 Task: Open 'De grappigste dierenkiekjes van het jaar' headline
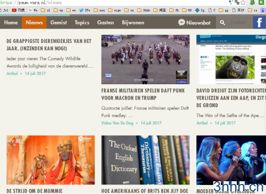[x=49, y=45]
